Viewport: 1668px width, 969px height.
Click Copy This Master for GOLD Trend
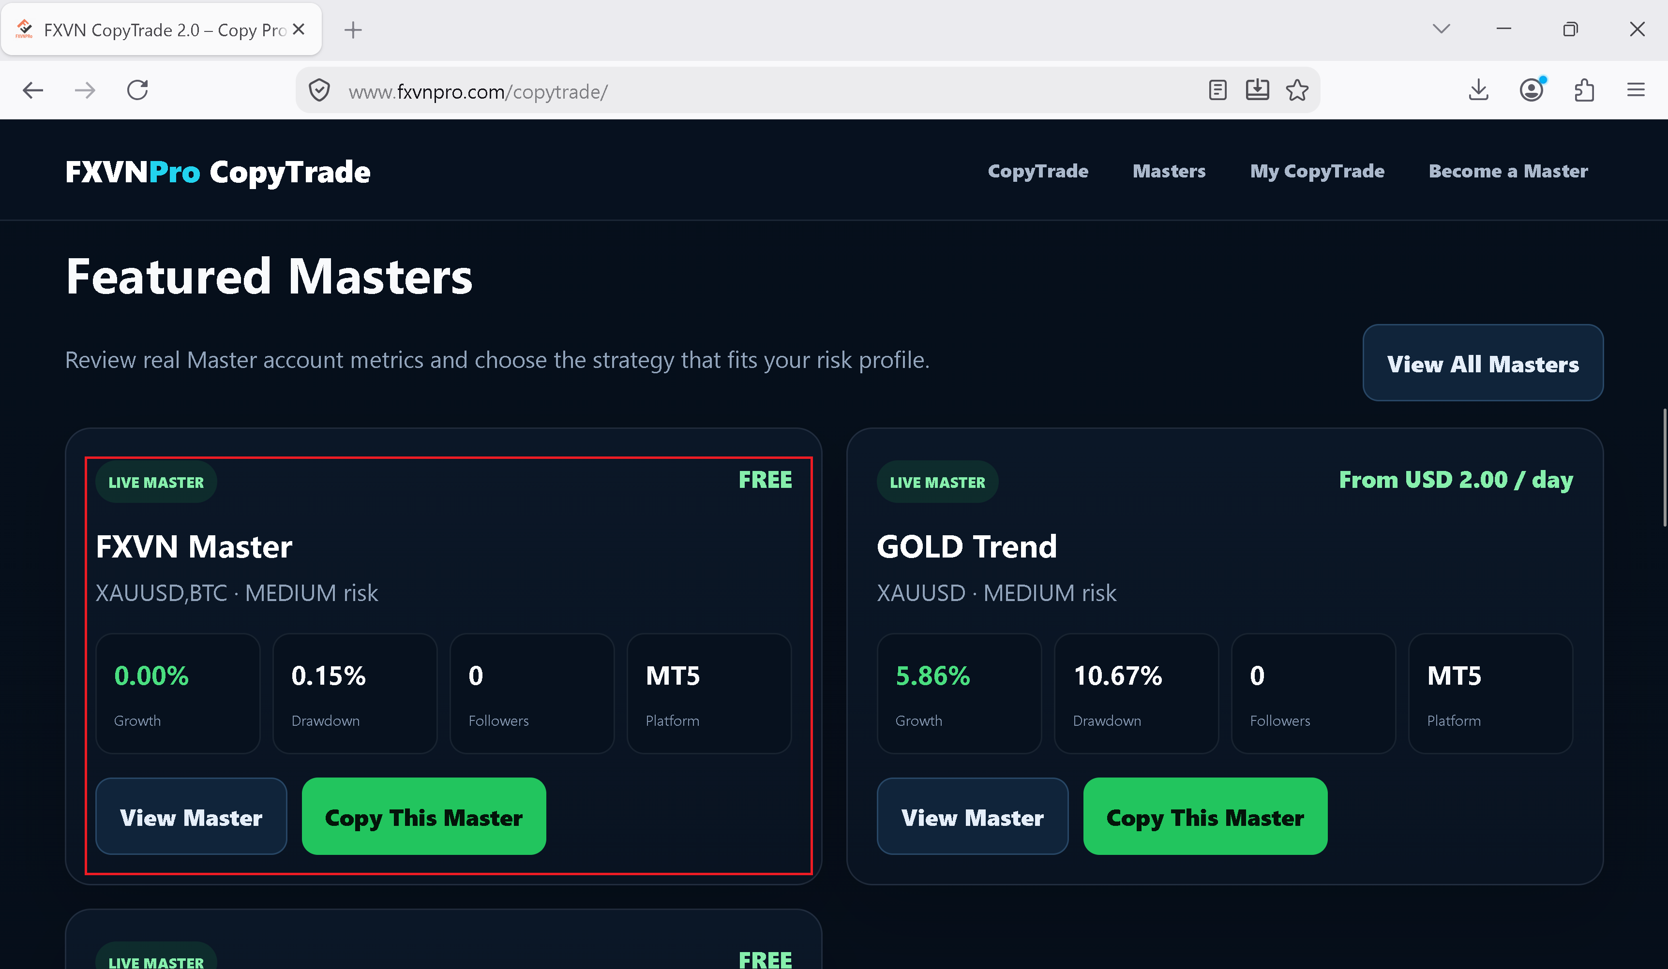tap(1205, 816)
